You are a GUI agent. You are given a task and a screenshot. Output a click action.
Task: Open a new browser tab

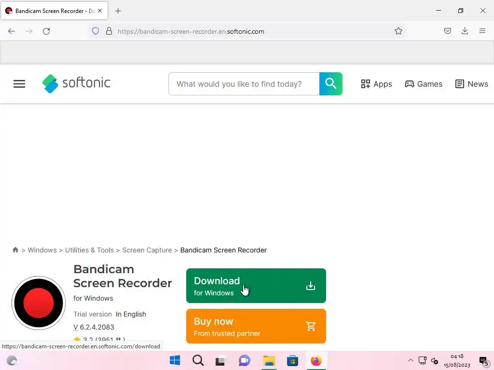118,11
